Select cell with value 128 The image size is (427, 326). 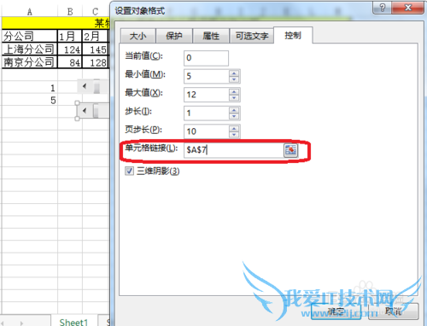point(96,62)
